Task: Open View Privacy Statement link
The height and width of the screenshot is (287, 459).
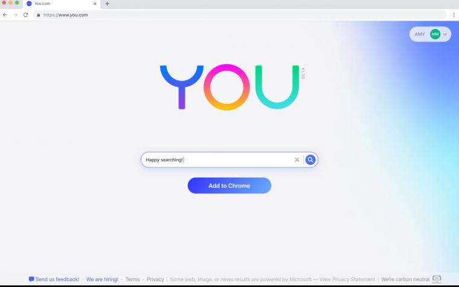Action: pyautogui.click(x=347, y=279)
